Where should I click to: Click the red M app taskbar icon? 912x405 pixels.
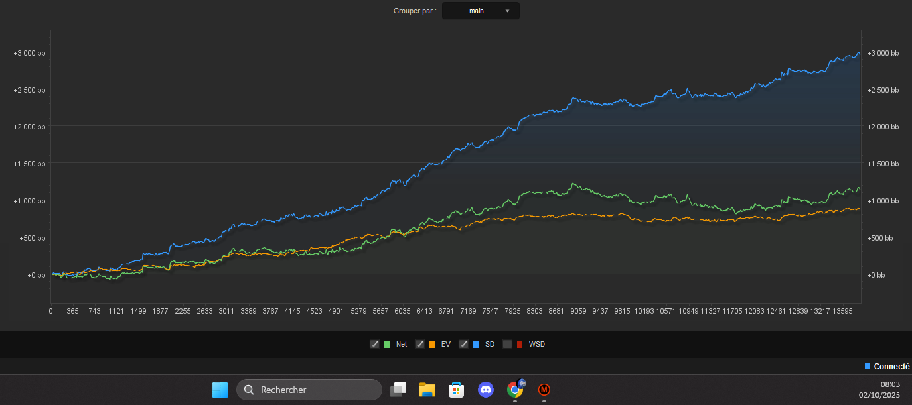pyautogui.click(x=544, y=390)
